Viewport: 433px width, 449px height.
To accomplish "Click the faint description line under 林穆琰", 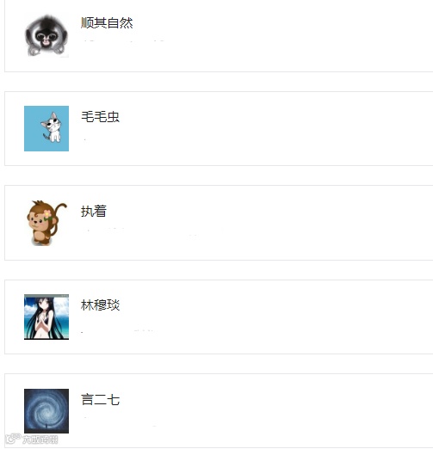I will tap(119, 331).
